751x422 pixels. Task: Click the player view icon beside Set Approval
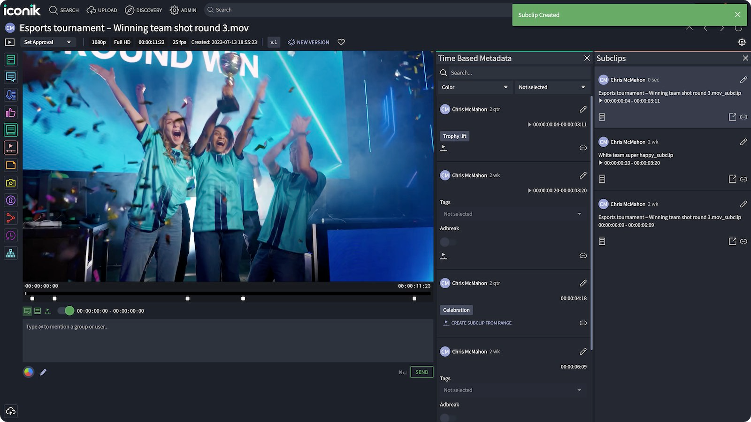click(x=9, y=42)
